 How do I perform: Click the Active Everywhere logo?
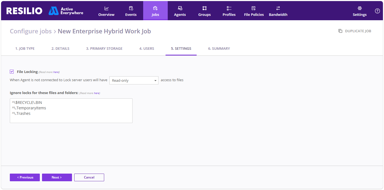click(66, 11)
